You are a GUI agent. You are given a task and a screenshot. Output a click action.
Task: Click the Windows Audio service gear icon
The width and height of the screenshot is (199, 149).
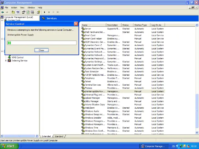pos(83,111)
